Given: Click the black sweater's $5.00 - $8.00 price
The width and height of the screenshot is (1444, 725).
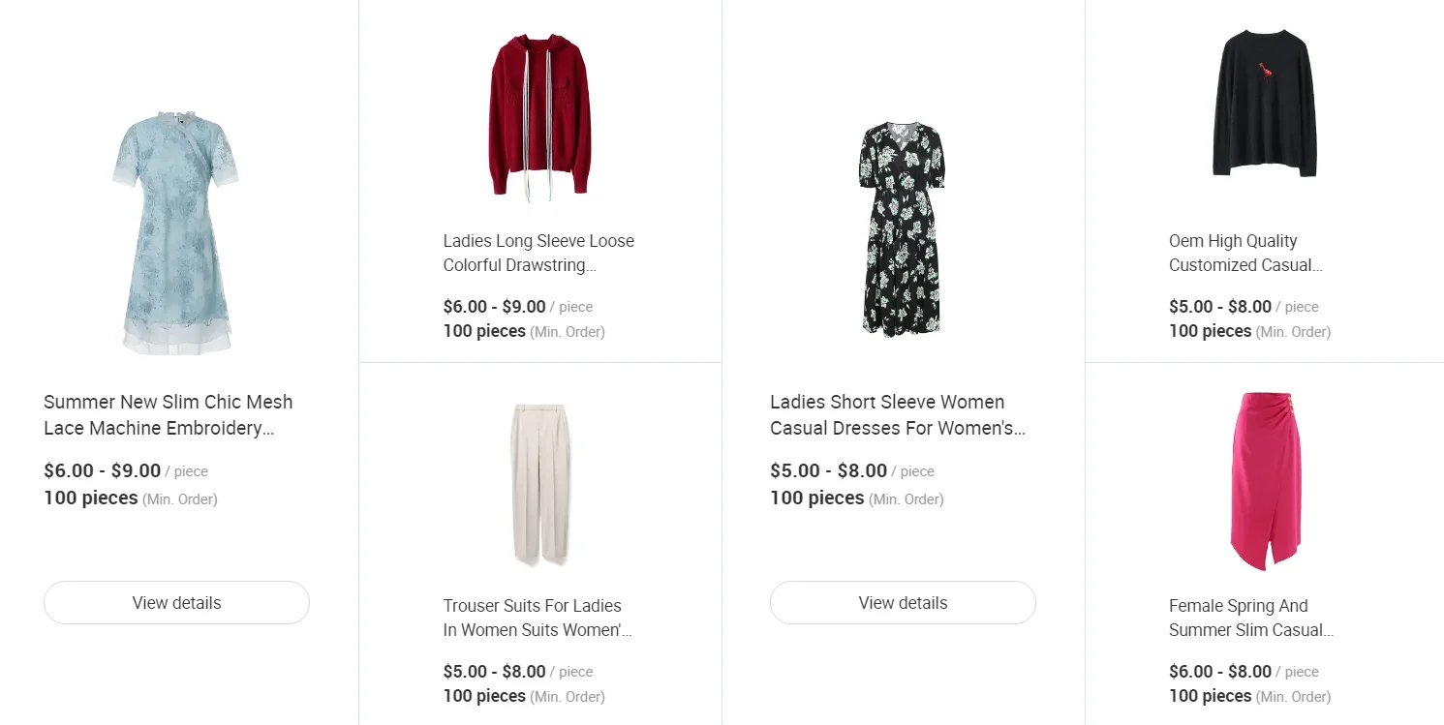Looking at the screenshot, I should click(x=1219, y=307).
